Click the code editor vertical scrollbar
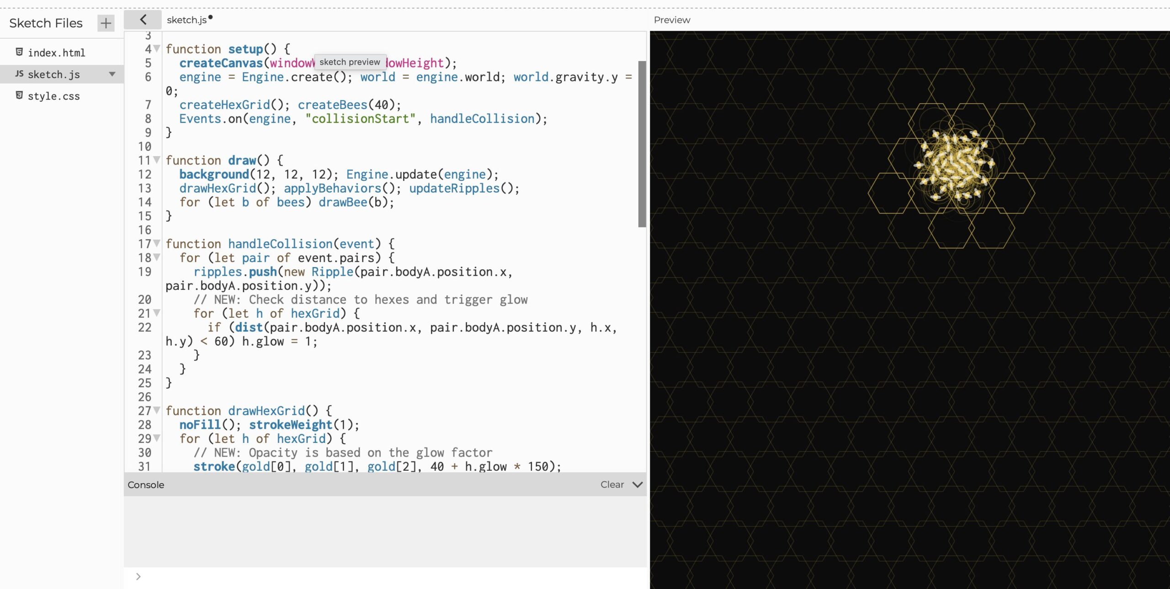1170x589 pixels. click(642, 144)
